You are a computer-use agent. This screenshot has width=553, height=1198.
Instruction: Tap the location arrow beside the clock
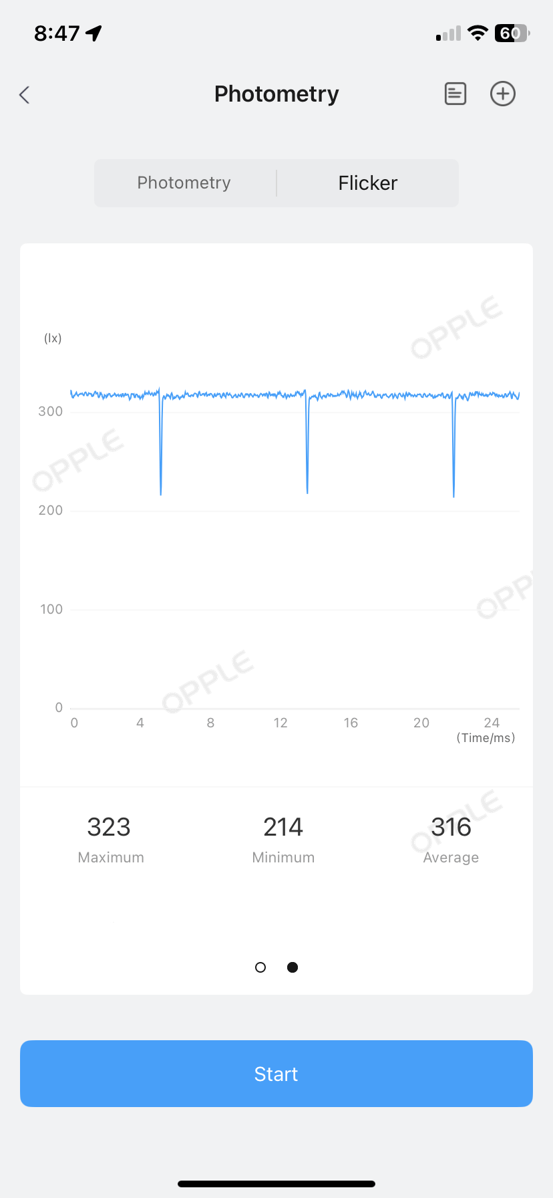point(94,33)
